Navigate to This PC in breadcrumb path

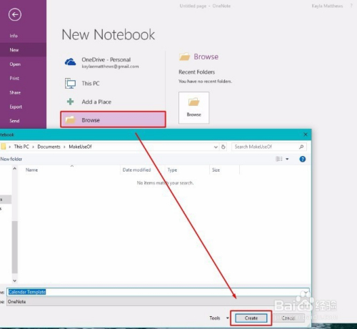[x=21, y=147]
